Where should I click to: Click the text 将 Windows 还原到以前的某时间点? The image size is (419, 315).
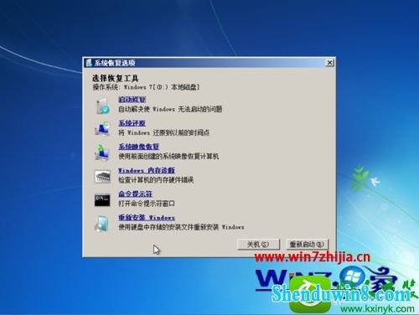[164, 132]
